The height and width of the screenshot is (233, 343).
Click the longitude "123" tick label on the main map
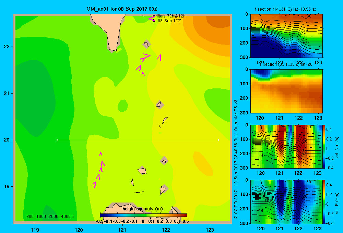pyautogui.click(x=210, y=230)
